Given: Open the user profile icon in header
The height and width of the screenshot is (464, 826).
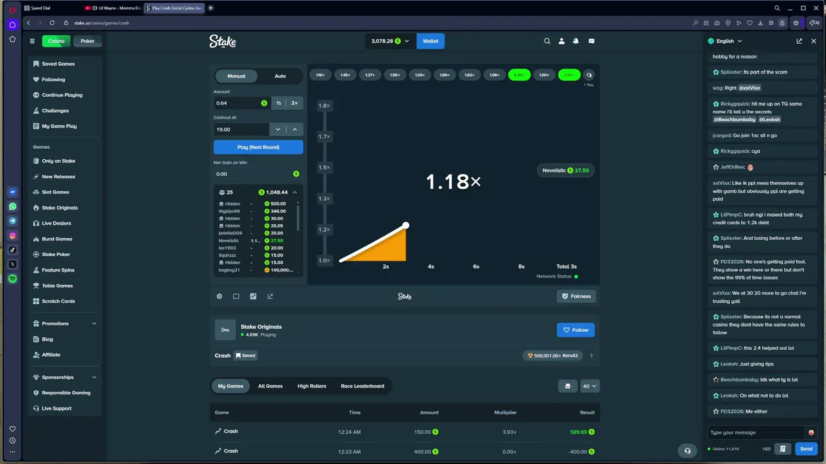Looking at the screenshot, I should 561,41.
